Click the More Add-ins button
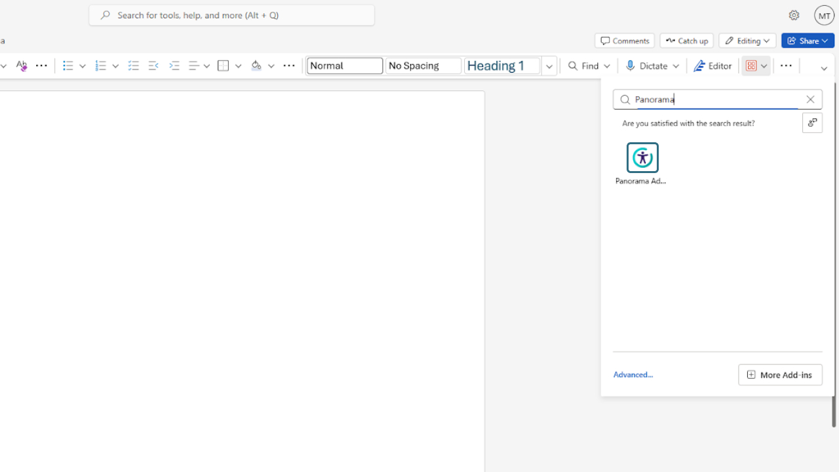This screenshot has width=839, height=472. (x=780, y=374)
